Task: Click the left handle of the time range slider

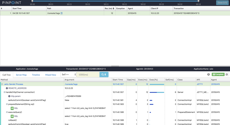Action: 32,1
